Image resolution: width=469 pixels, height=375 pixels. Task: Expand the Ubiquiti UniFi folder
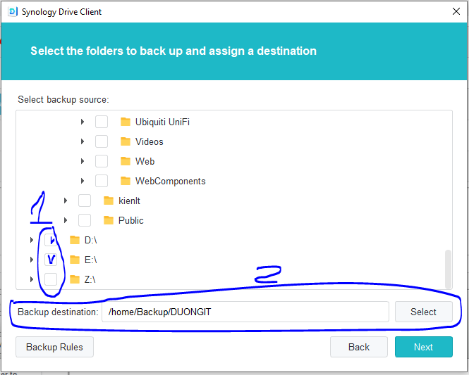pos(83,122)
